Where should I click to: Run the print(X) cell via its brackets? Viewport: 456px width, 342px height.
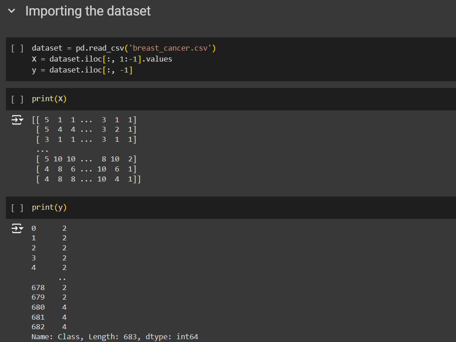(17, 99)
